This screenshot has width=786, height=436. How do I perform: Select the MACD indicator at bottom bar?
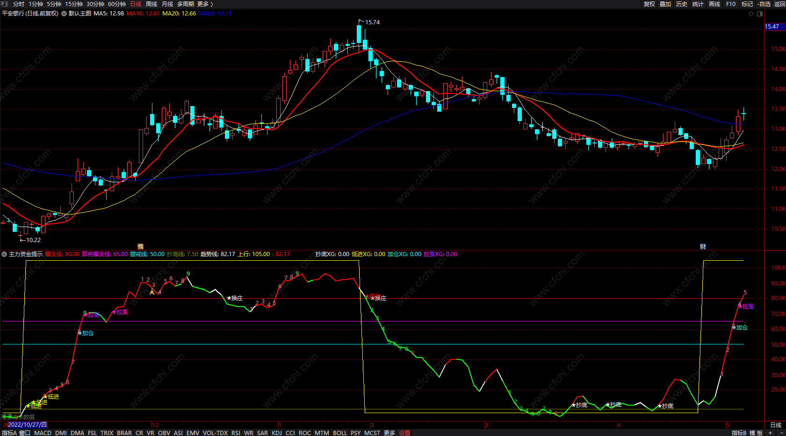coord(43,433)
